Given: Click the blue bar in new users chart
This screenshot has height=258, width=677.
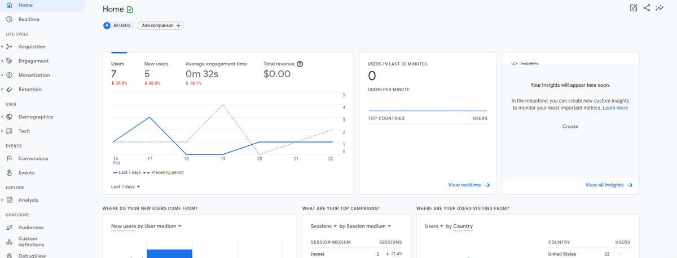Looking at the screenshot, I should [x=169, y=253].
